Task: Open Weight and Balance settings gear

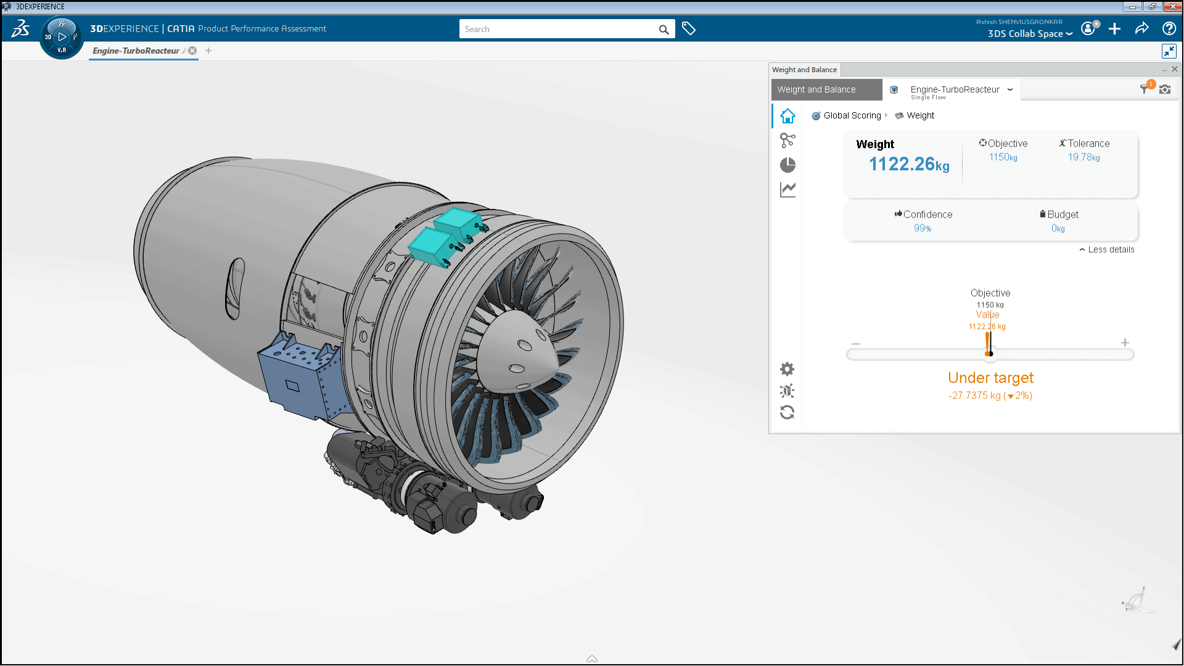Action: pyautogui.click(x=787, y=369)
